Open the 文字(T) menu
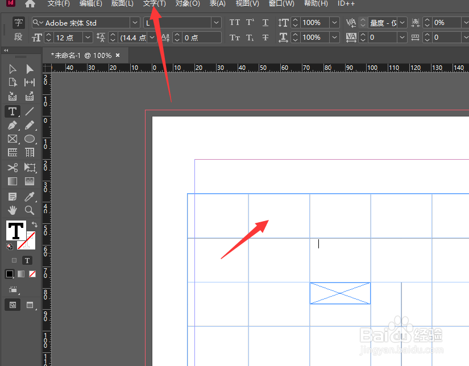Image resolution: width=469 pixels, height=366 pixels. click(x=154, y=3)
